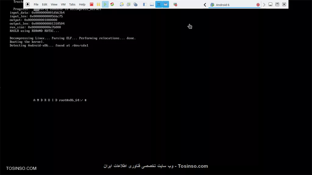Open the Help menu

point(82,4)
